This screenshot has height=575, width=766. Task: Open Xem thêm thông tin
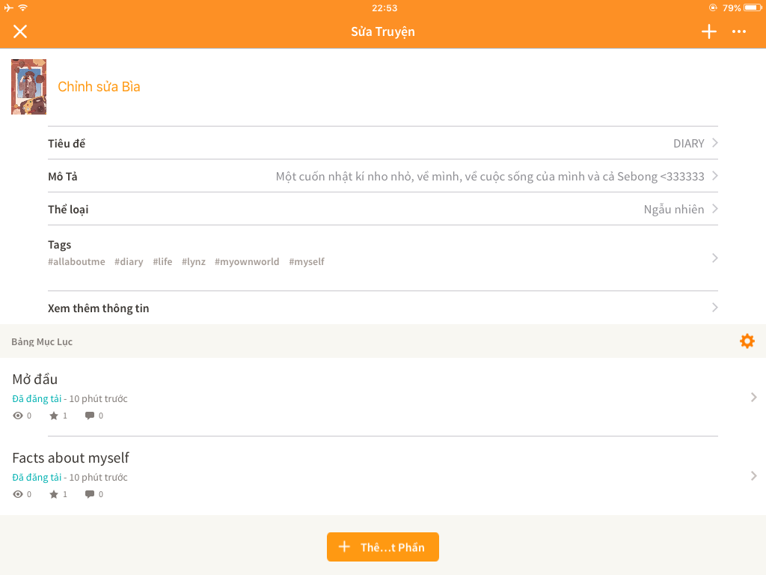tap(714, 308)
